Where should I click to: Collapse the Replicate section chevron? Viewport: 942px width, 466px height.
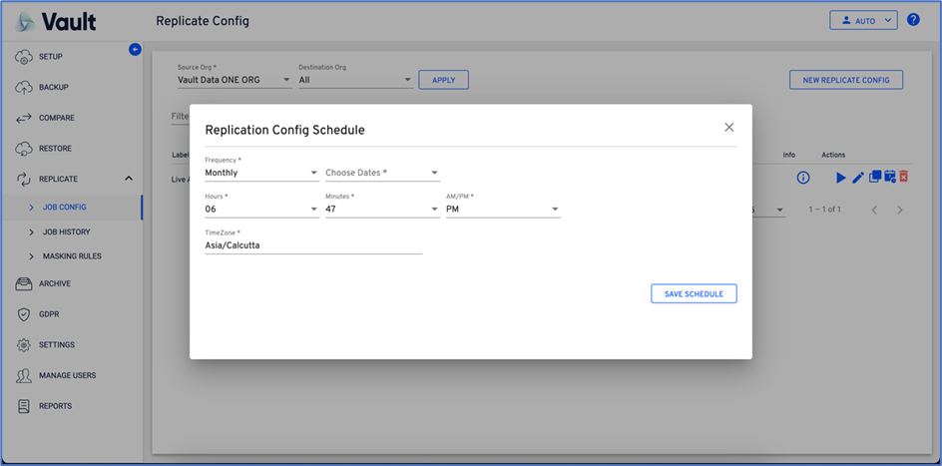[x=129, y=179]
